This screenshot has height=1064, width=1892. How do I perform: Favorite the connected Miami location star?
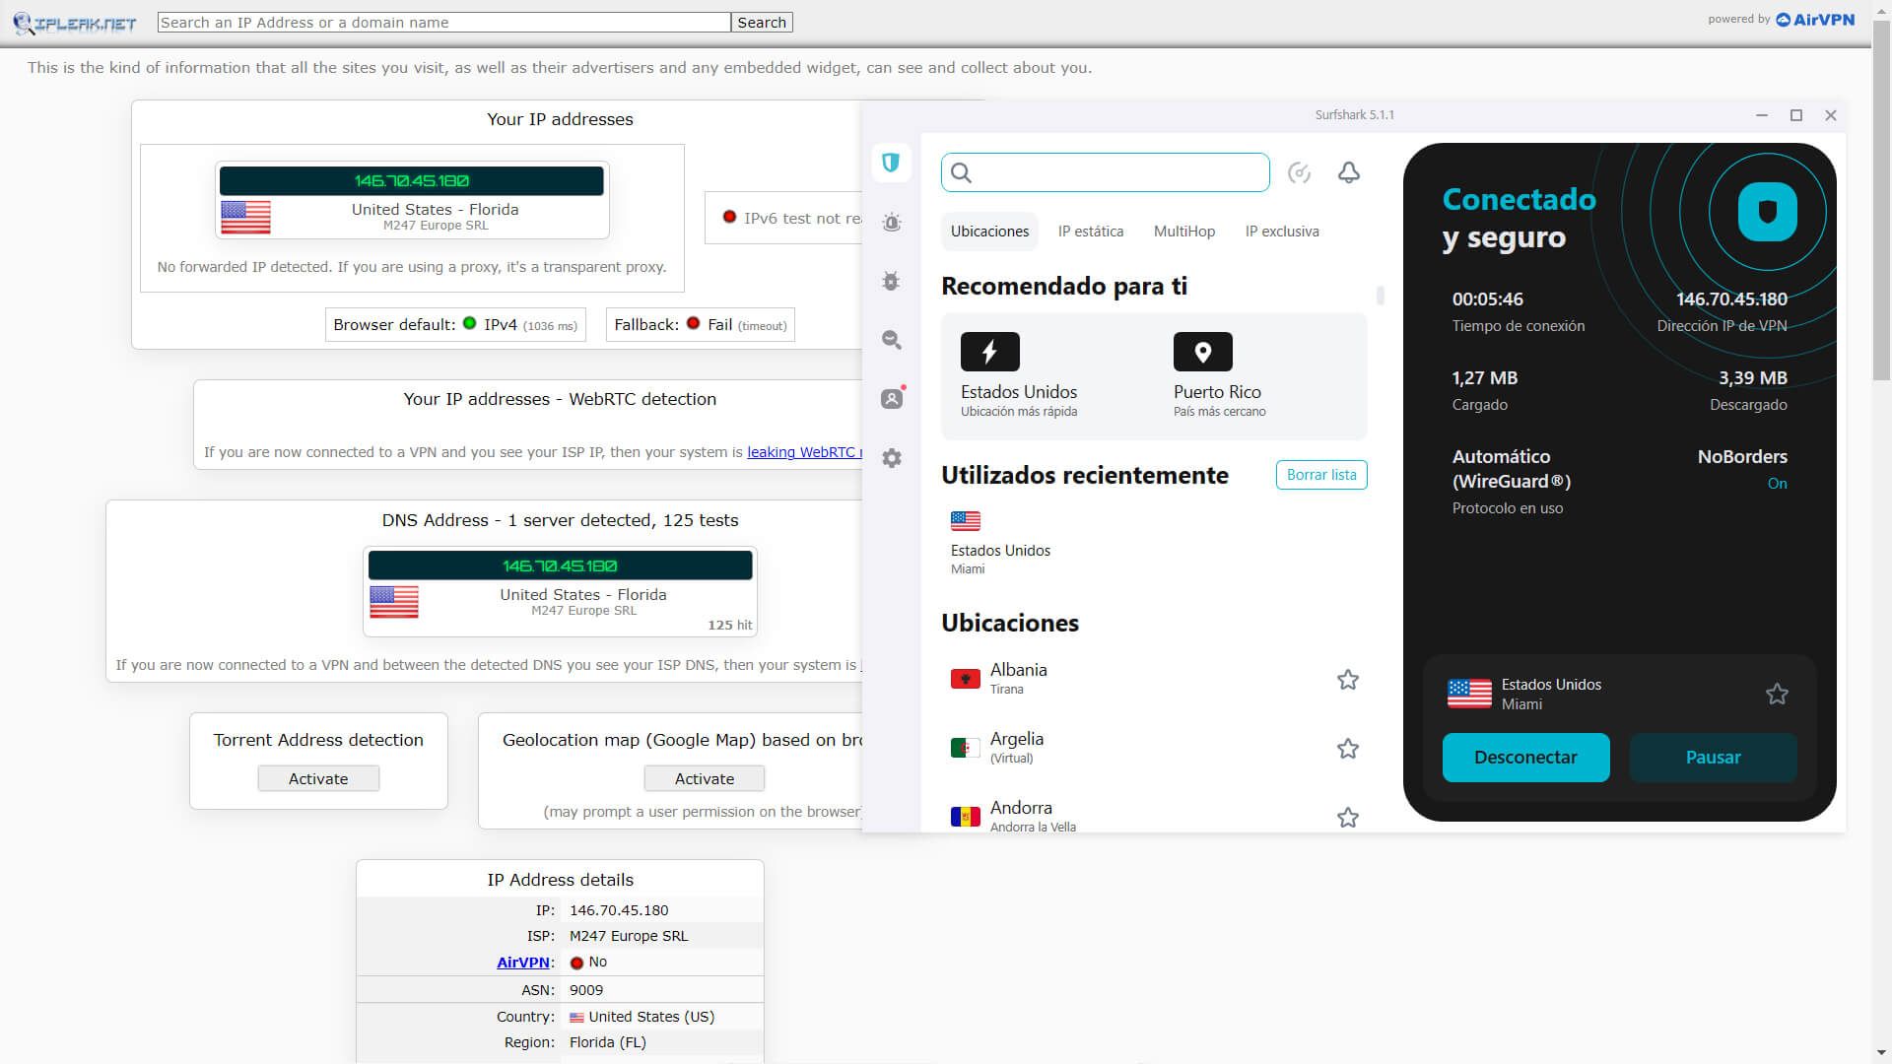pyautogui.click(x=1777, y=695)
